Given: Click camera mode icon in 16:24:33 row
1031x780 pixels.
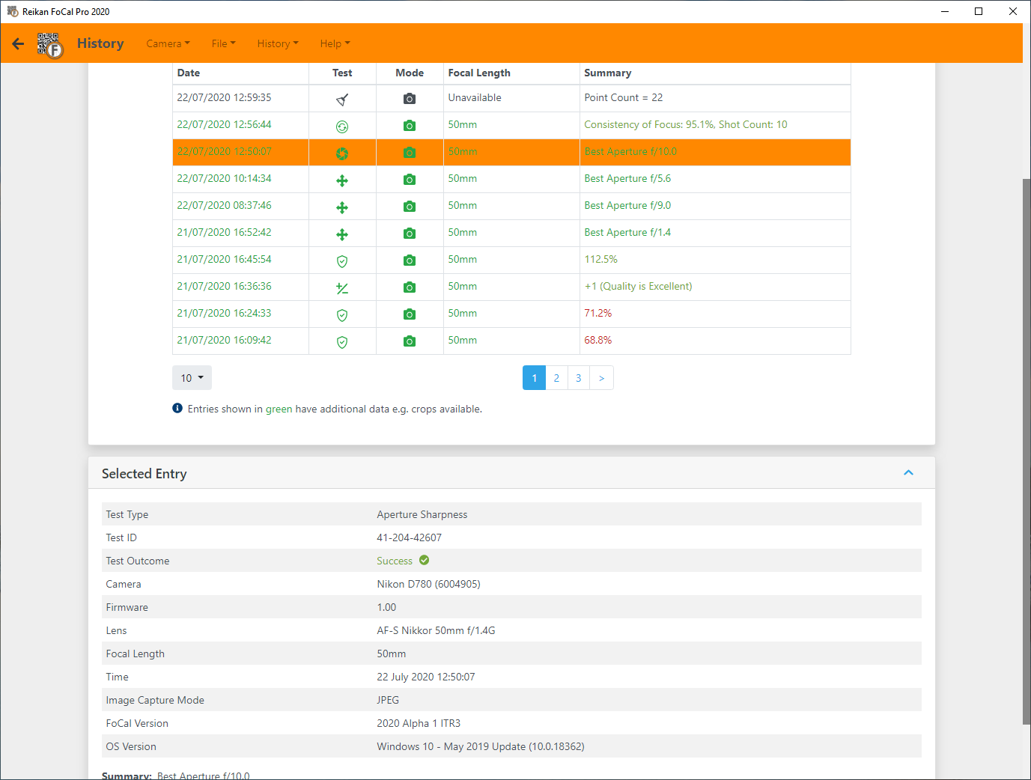Looking at the screenshot, I should pos(410,314).
